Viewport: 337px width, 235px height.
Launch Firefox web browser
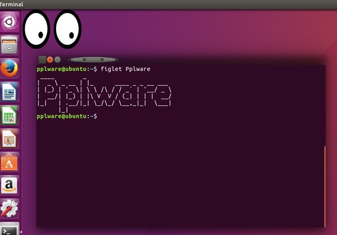[x=9, y=68]
